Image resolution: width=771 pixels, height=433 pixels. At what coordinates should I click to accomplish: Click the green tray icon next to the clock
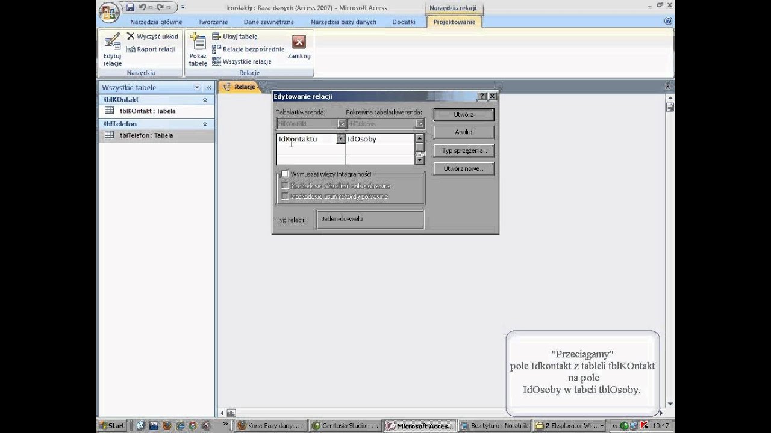point(625,426)
